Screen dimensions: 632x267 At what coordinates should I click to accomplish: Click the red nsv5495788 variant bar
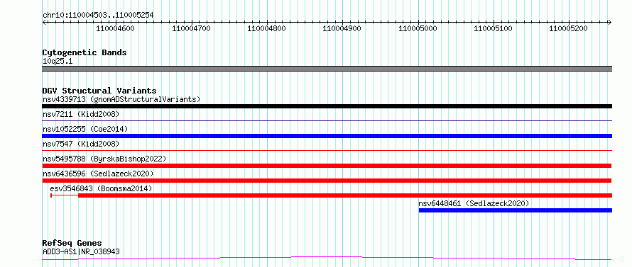[x=327, y=166]
